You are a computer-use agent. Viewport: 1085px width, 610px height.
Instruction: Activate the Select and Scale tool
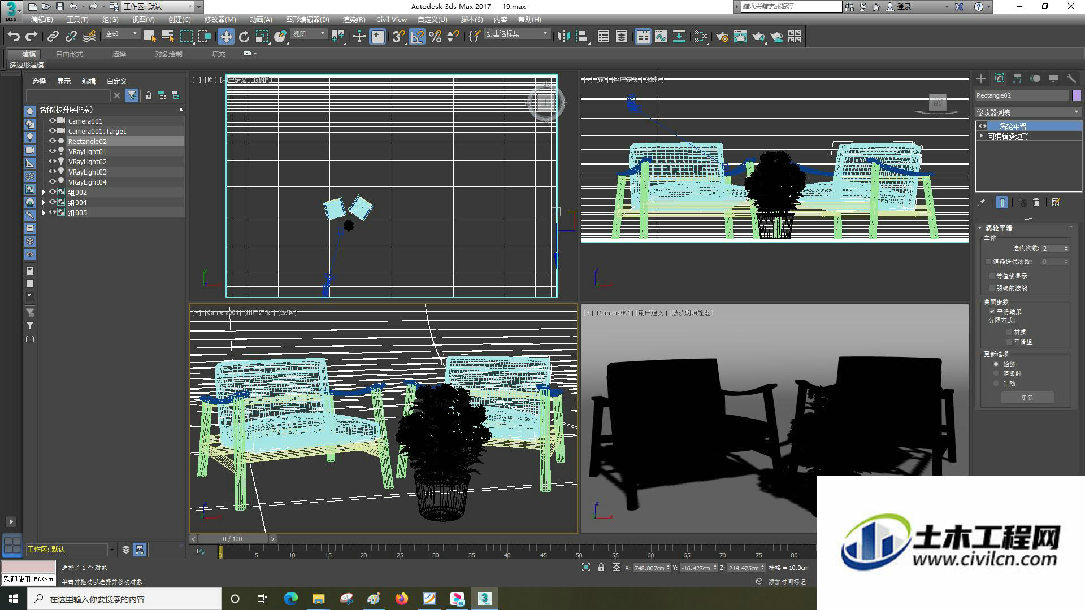[262, 37]
